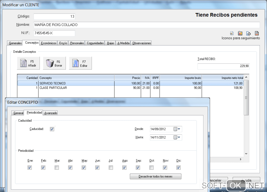
Task: Click the Precio column header
Action: coord(128,78)
